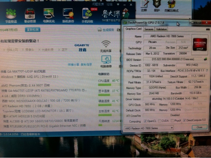The width and height of the screenshot is (211, 158).
Task: Click the WDC WD5000AAKX hard disk row
Action: click(41, 101)
